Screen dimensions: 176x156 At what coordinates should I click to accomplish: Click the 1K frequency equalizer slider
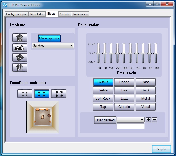[x=130, y=53]
